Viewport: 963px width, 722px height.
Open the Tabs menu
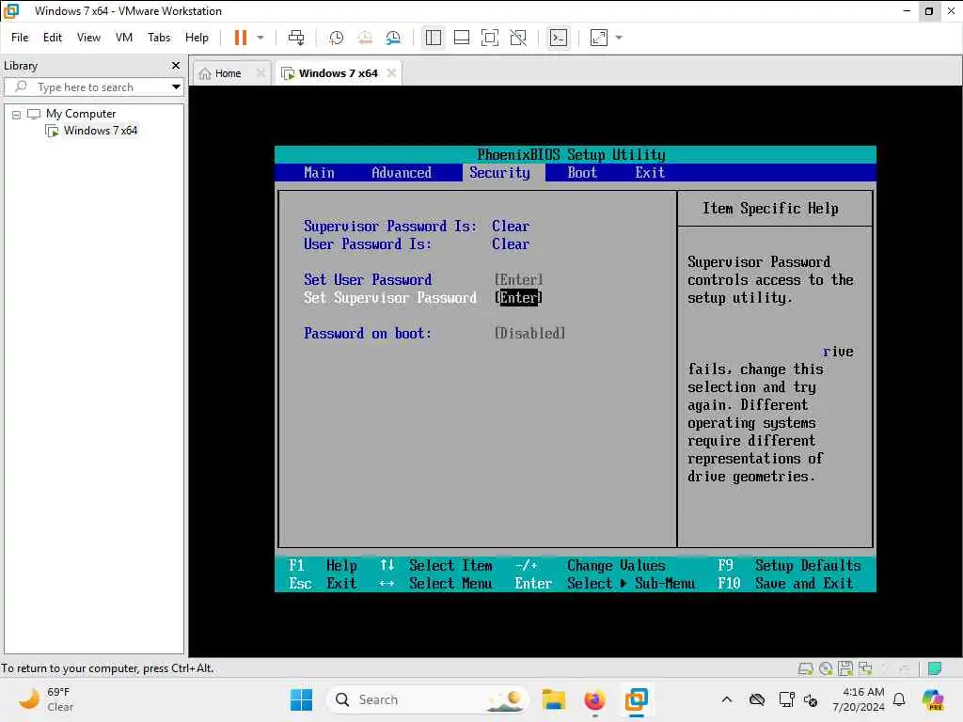159,38
